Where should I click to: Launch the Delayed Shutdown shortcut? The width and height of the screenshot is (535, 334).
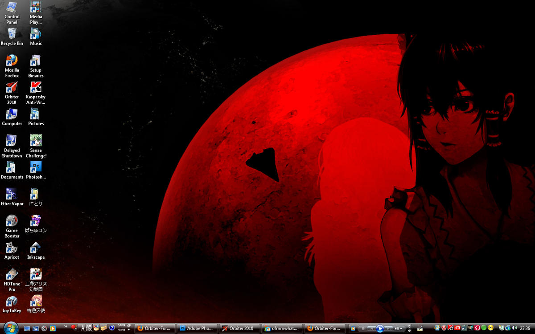pos(12,146)
